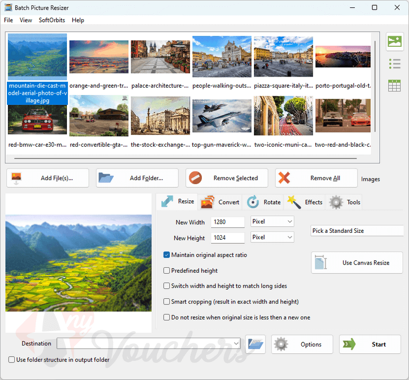Viewport: 409px width, 380px height.
Task: Switch to thumbnail view icon in sidebar
Action: [x=394, y=42]
